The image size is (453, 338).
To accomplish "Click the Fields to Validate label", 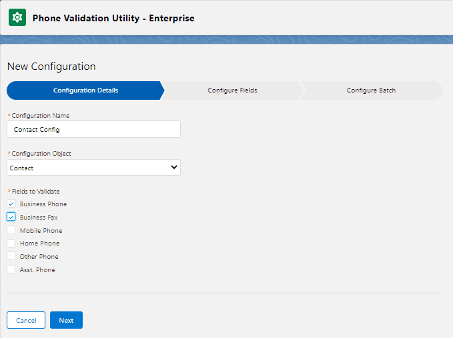I will [x=35, y=192].
